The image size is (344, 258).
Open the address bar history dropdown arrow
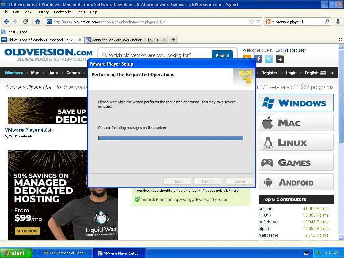point(258,21)
